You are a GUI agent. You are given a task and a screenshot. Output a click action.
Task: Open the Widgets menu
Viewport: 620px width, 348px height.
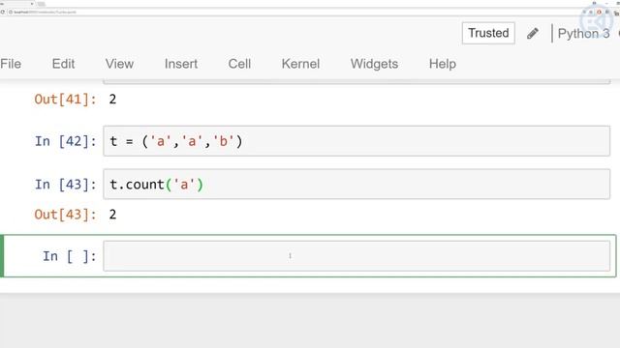[x=375, y=64]
